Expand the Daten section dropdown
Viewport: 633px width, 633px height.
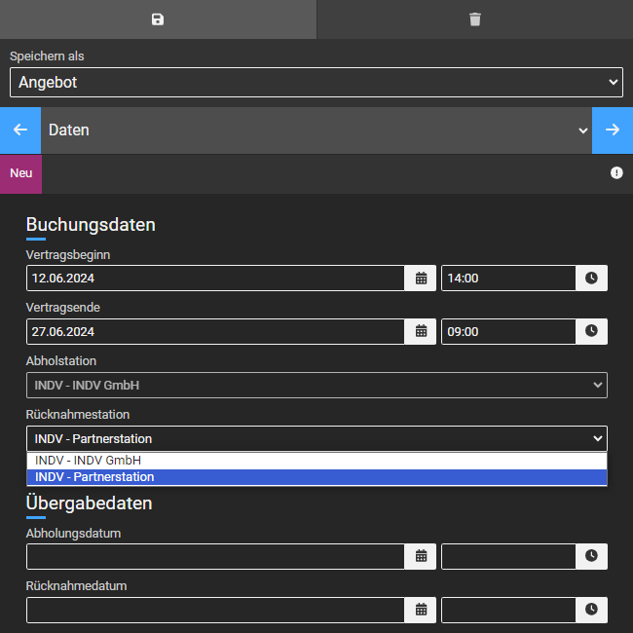316,130
